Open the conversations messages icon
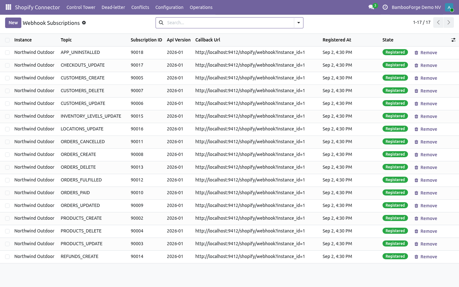 pos(371,7)
